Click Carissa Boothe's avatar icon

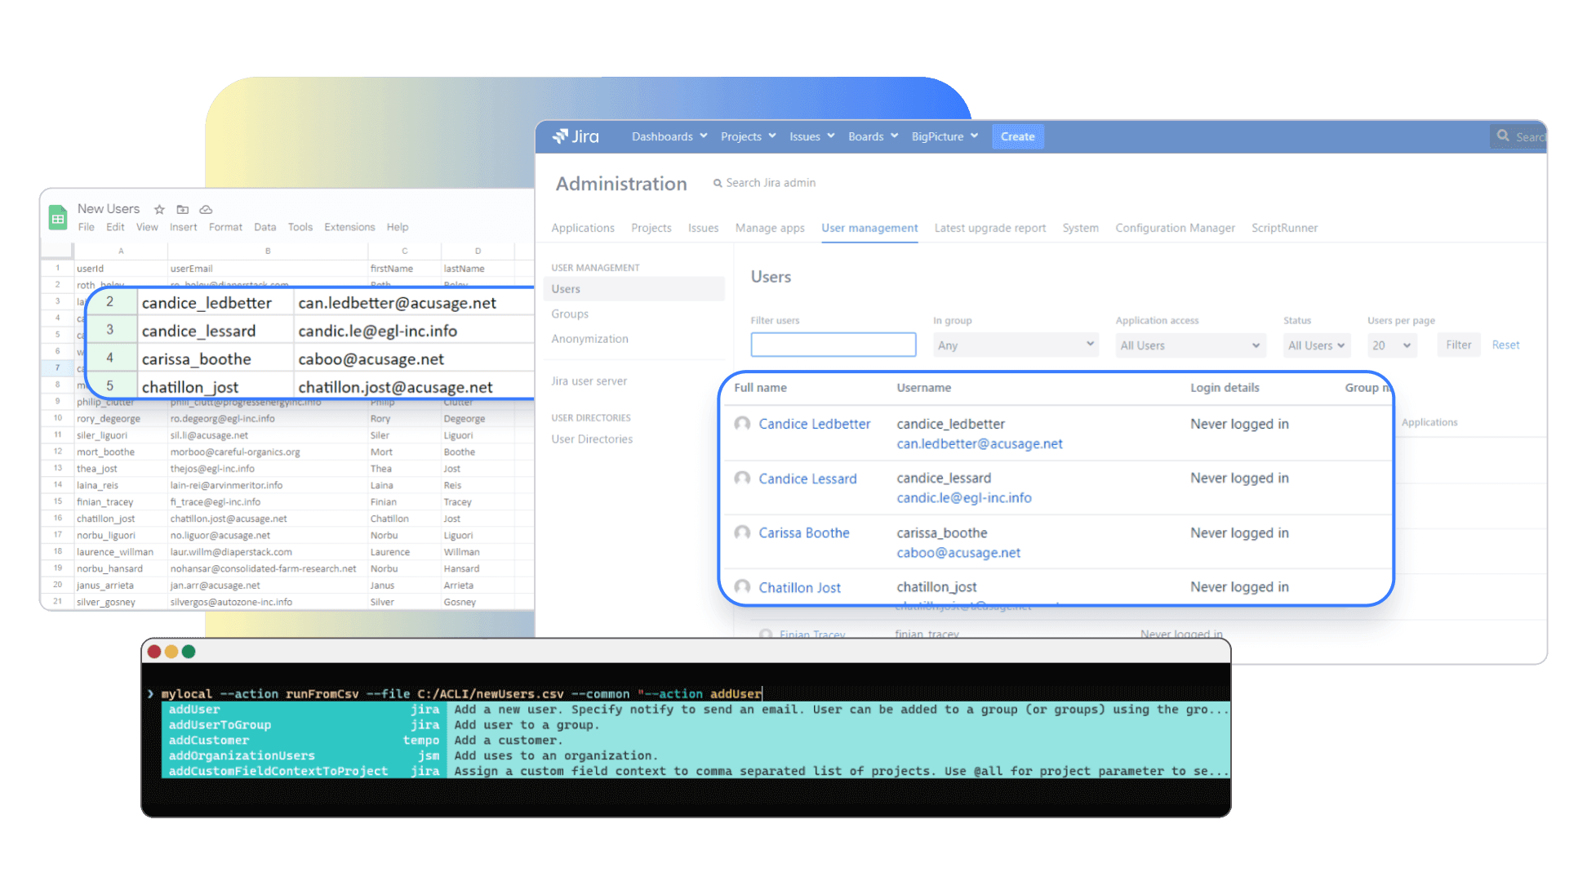click(x=742, y=532)
